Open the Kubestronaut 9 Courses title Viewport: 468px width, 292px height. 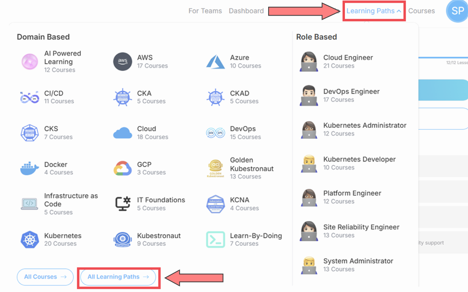click(159, 235)
